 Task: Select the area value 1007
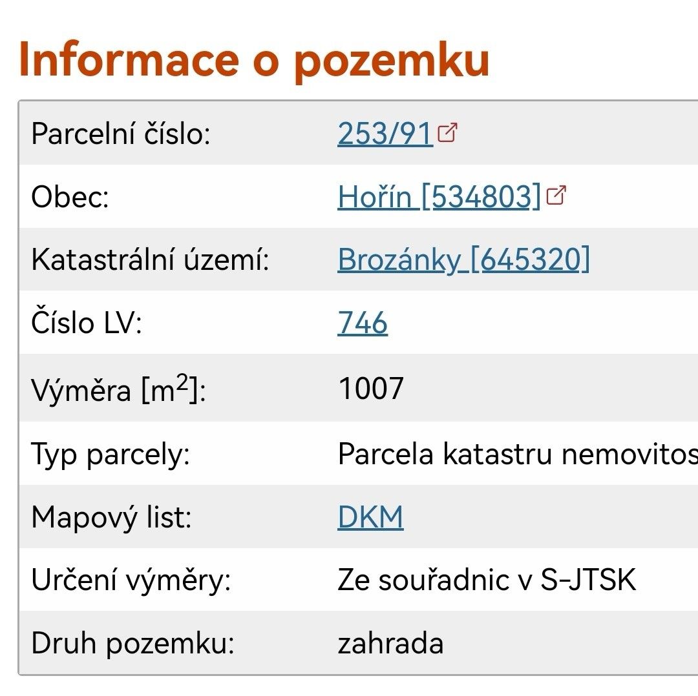[x=370, y=387]
